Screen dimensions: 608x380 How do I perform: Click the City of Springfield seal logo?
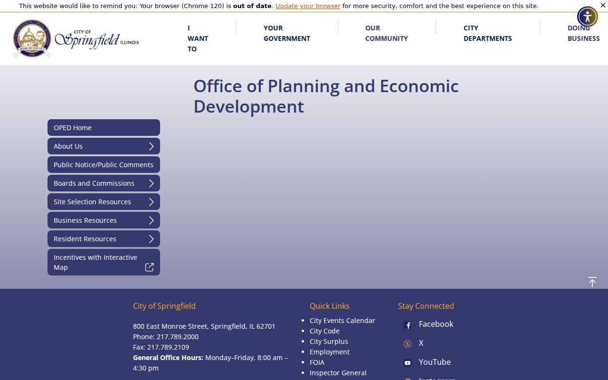pos(32,38)
